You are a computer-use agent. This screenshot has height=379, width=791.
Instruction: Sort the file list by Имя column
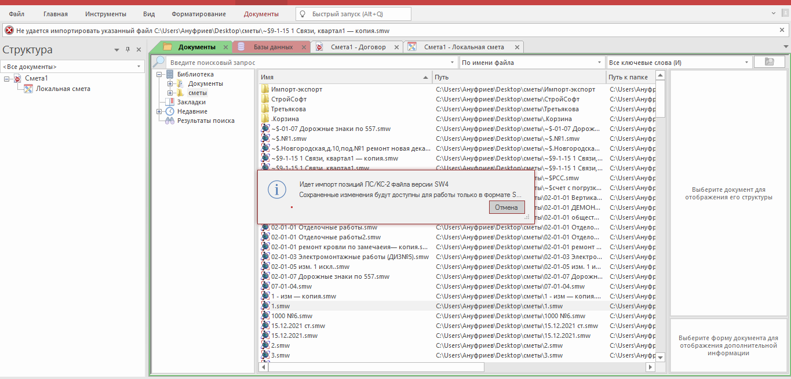pos(345,77)
